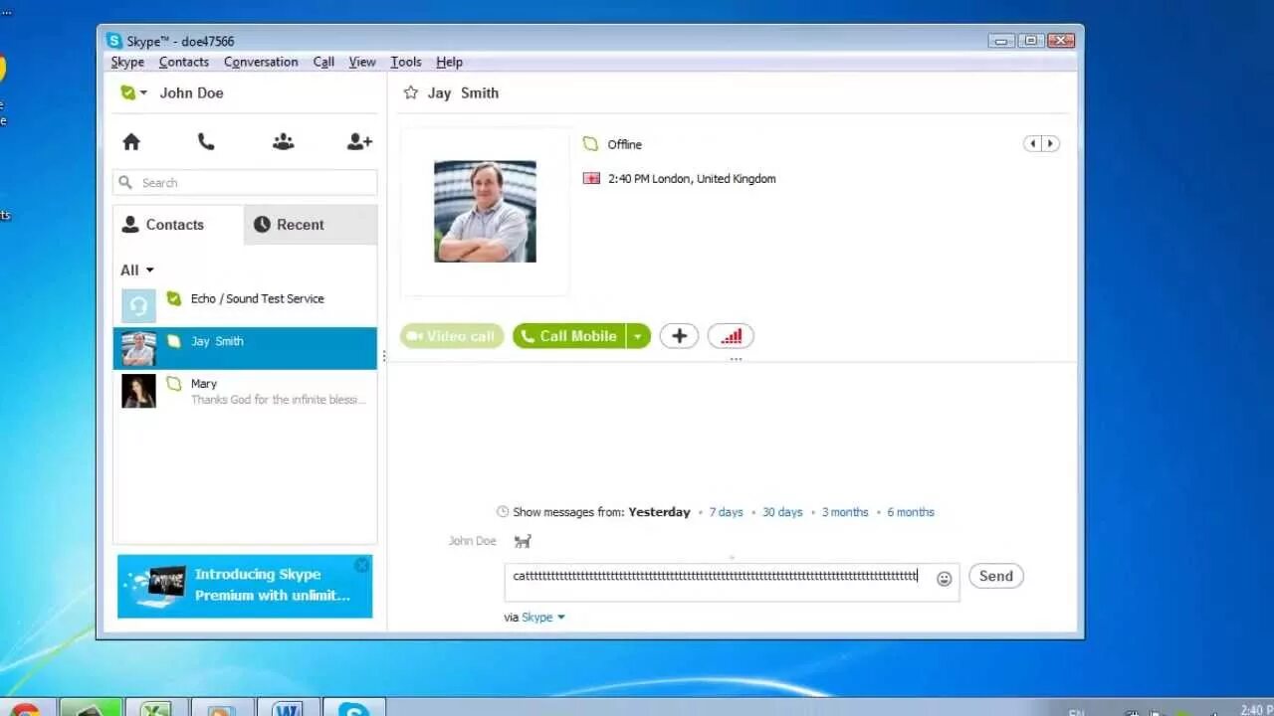This screenshot has height=716, width=1274.
Task: Click the add contact icon
Action: pos(359,142)
